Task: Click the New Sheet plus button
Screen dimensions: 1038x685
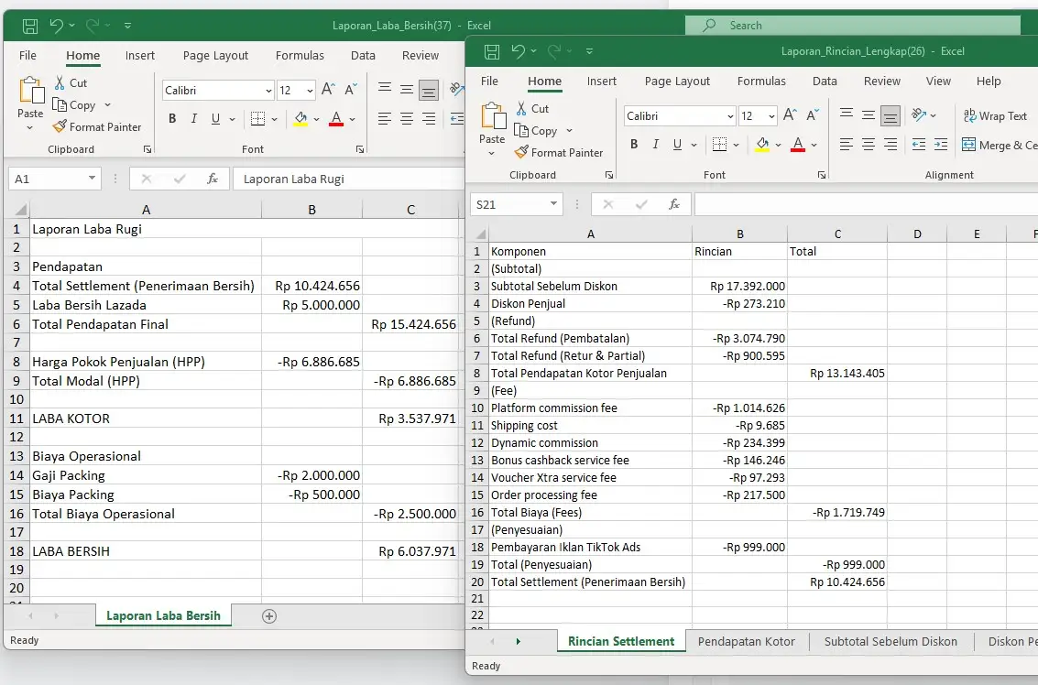Action: coord(268,616)
